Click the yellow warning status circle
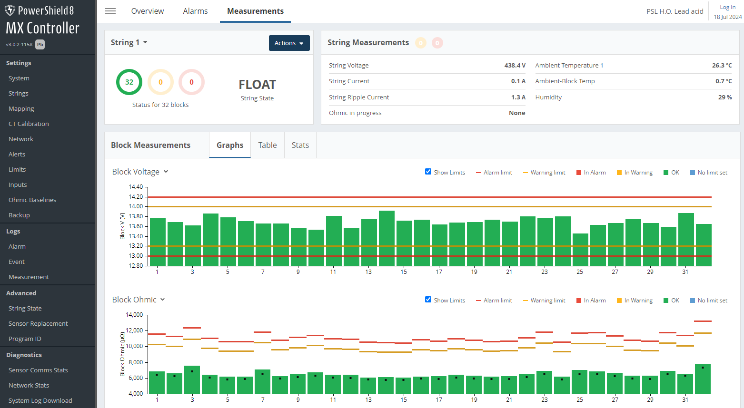The height and width of the screenshot is (408, 744). (x=160, y=82)
